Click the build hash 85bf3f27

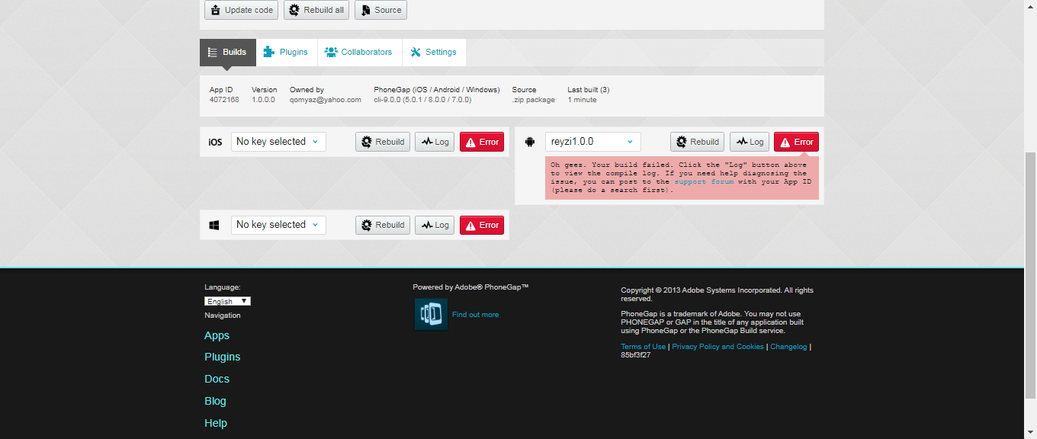(x=636, y=355)
